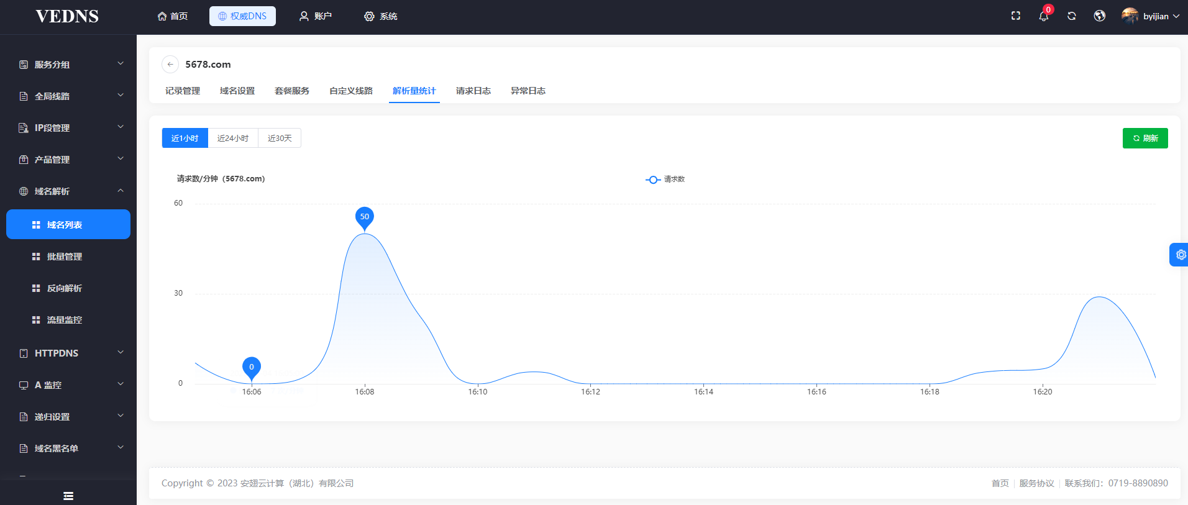
Task: Select the 近30天 time range
Action: point(280,138)
